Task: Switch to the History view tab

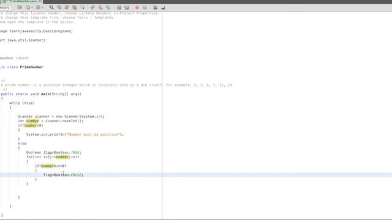Action: point(5,8)
